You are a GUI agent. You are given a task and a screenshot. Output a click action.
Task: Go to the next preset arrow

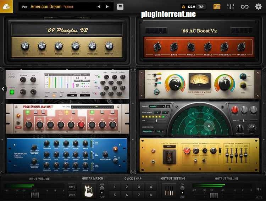click(107, 7)
